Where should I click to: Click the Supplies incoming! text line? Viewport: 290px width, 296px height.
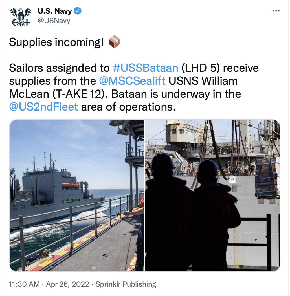(x=56, y=42)
